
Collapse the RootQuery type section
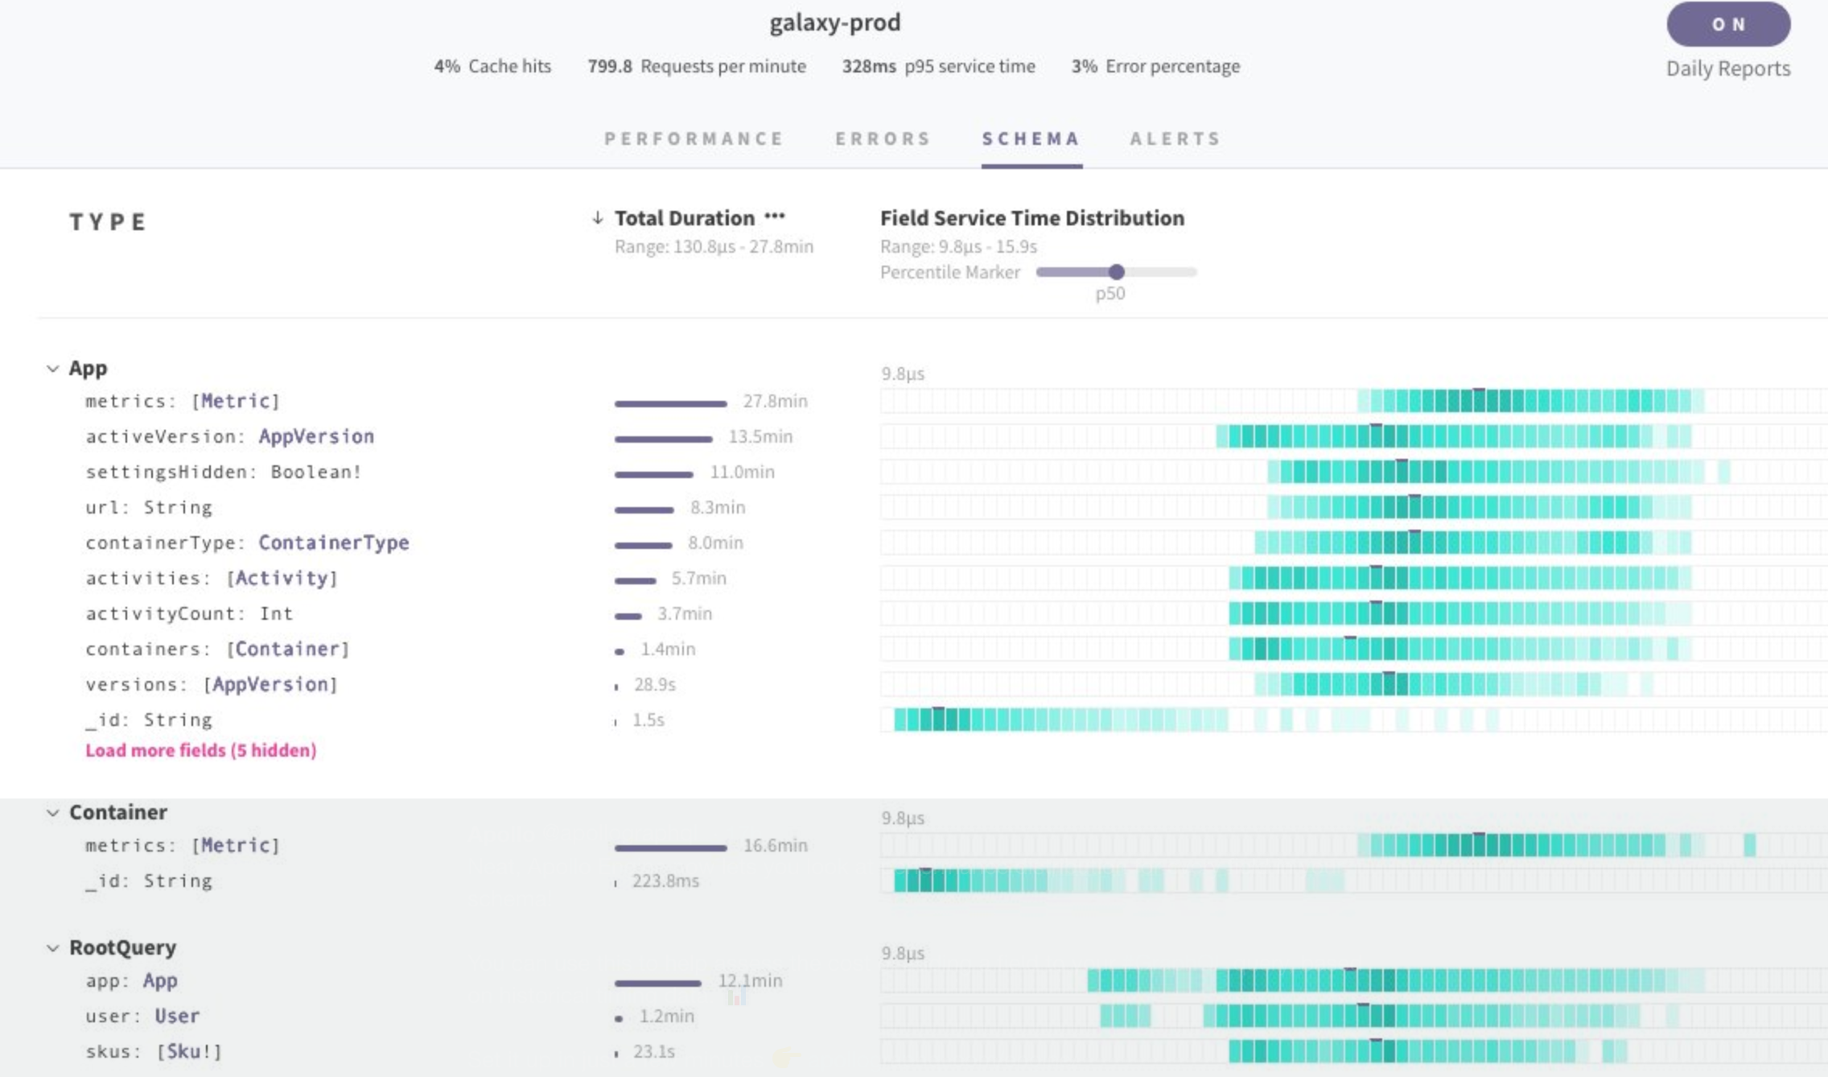pos(53,948)
